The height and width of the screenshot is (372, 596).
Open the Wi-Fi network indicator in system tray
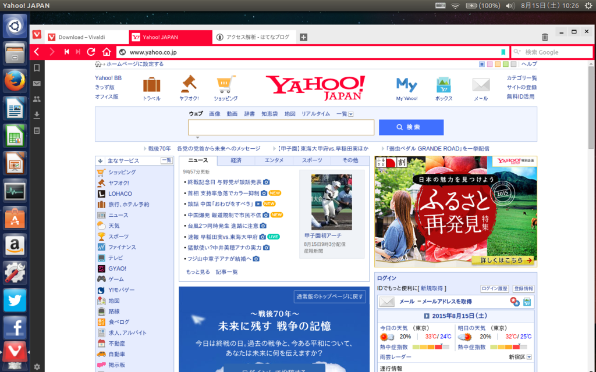pyautogui.click(x=455, y=6)
